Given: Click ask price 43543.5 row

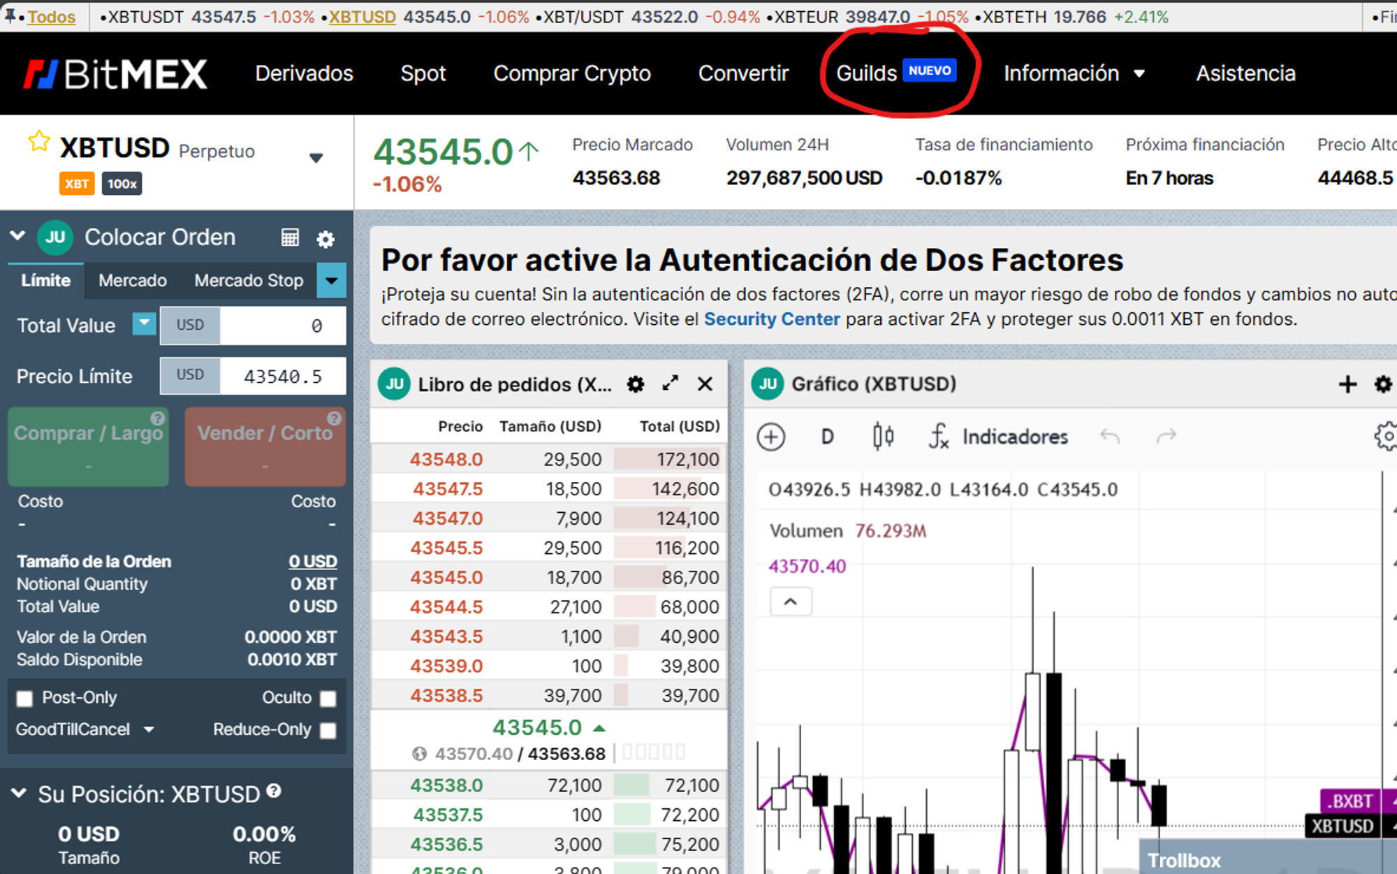Looking at the screenshot, I should point(549,636).
